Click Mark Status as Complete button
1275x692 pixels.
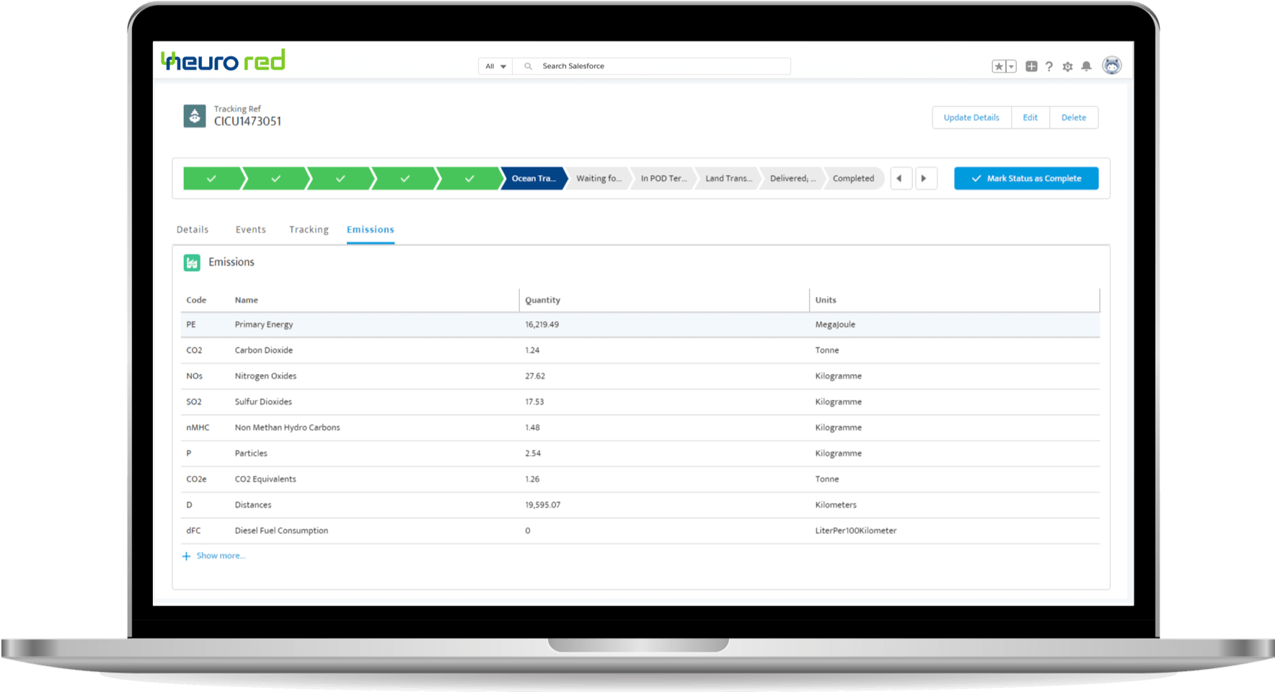(1025, 179)
